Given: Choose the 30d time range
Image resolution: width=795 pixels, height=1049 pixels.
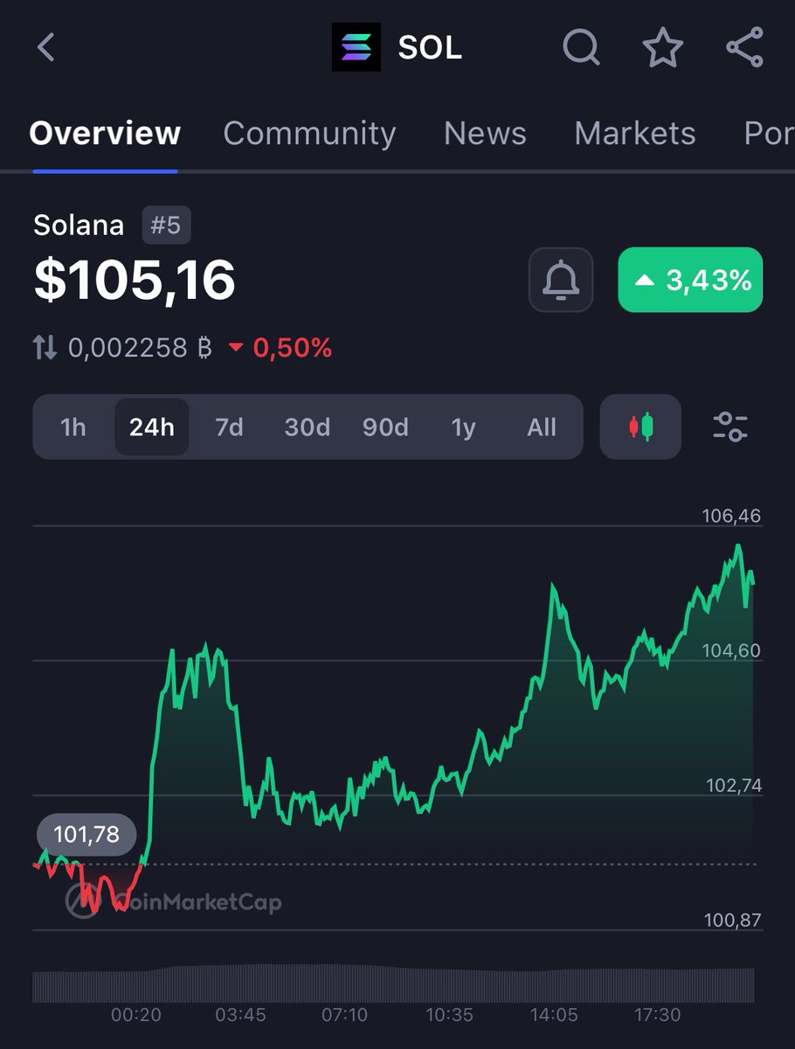Looking at the screenshot, I should [308, 427].
